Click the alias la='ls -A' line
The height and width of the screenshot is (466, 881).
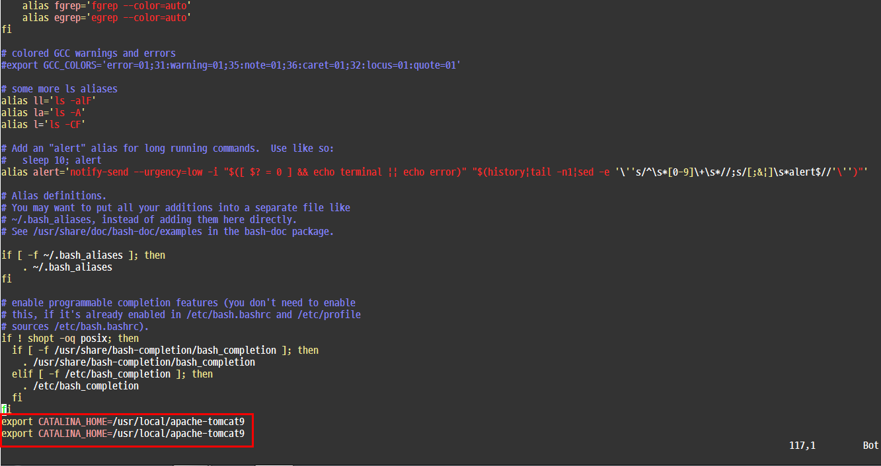pyautogui.click(x=44, y=112)
